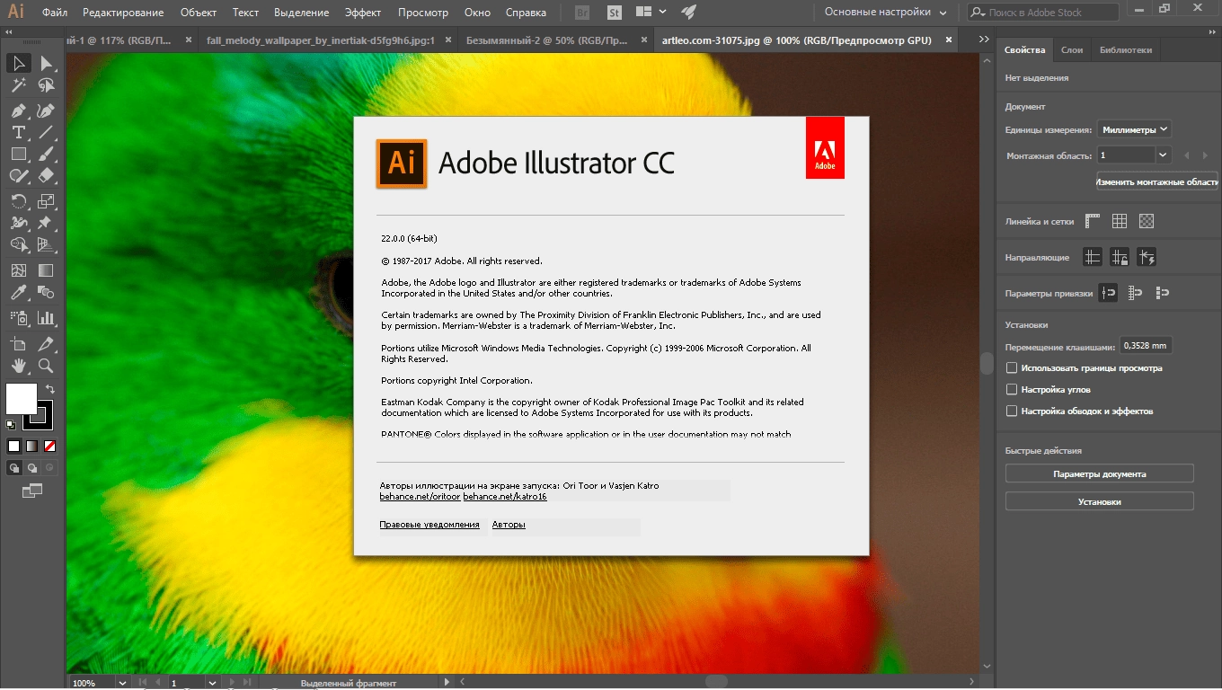Open Правовые уведомления link in dialog
This screenshot has width=1222, height=690.
pyautogui.click(x=429, y=525)
